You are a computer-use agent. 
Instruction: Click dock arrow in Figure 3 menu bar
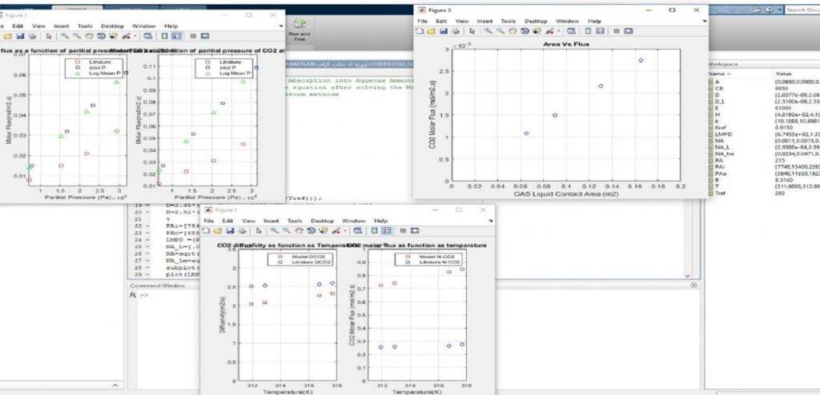[704, 21]
